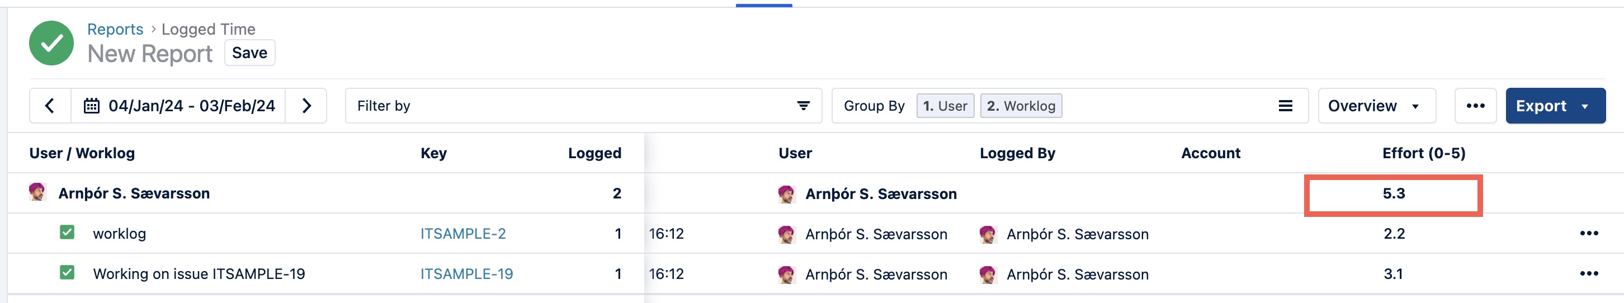Go to previous date period arrow
Image resolution: width=1624 pixels, height=303 pixels.
50,106
